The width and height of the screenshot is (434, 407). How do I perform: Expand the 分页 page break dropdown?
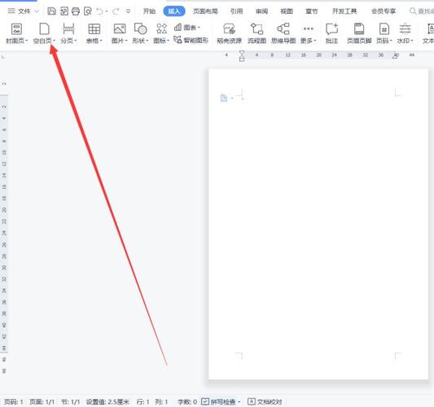pyautogui.click(x=76, y=41)
